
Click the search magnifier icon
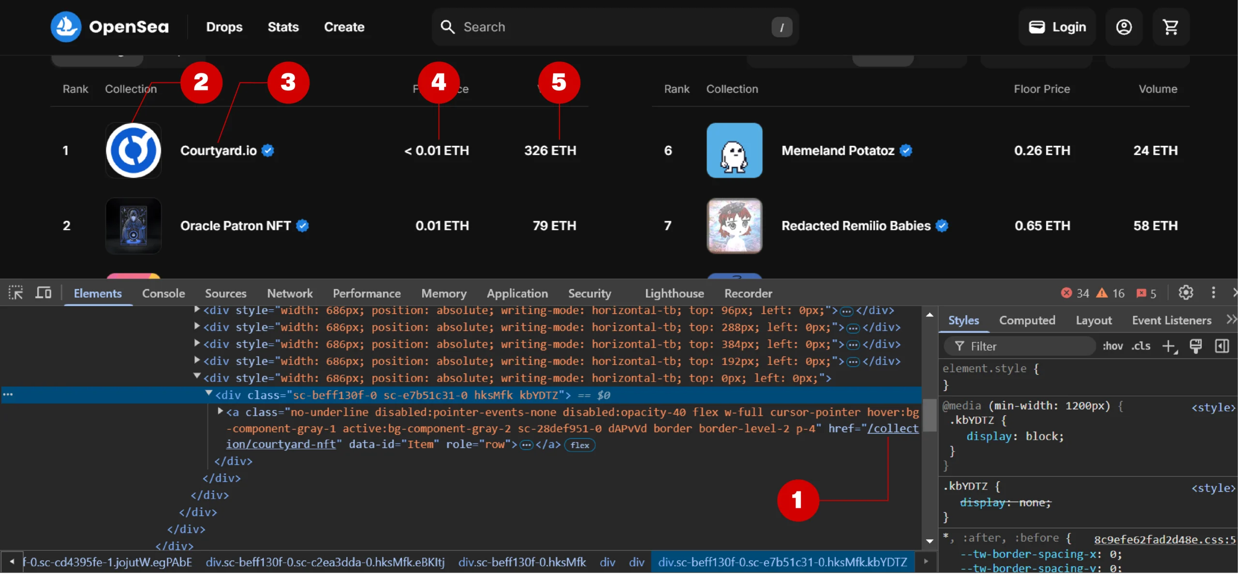447,27
